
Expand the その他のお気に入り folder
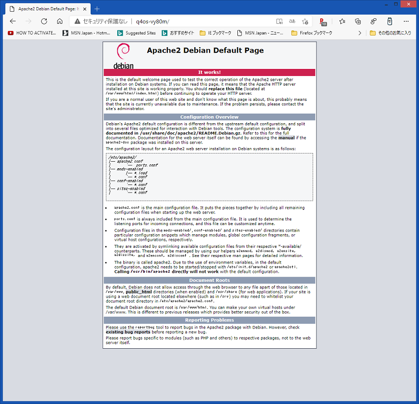(x=391, y=33)
